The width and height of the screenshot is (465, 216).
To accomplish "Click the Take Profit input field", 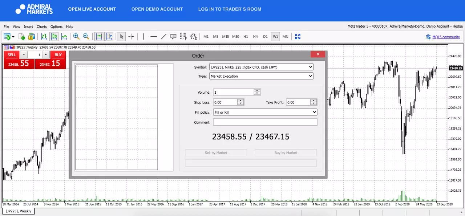I will pos(298,102).
